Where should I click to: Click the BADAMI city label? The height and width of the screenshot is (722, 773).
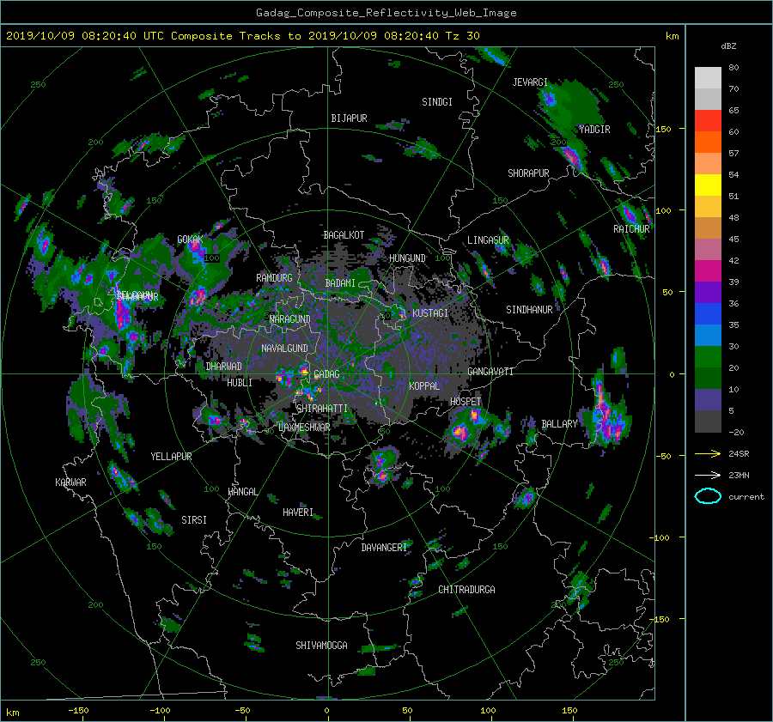pyautogui.click(x=340, y=283)
